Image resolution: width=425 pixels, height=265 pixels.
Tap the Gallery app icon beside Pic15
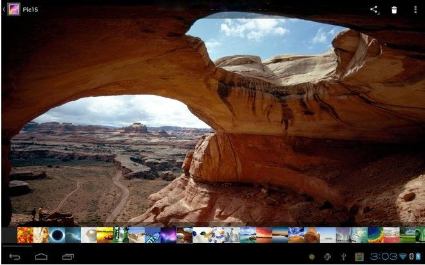click(14, 10)
